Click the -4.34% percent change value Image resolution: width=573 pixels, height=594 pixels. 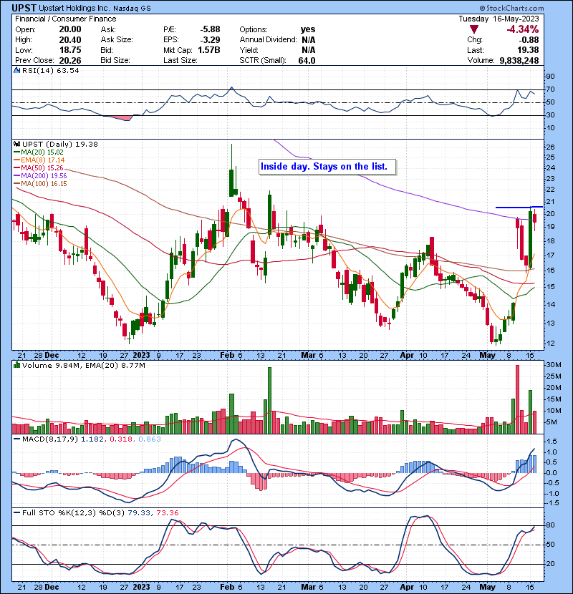pyautogui.click(x=523, y=29)
